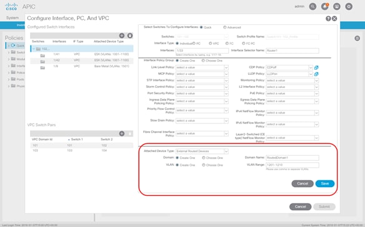
Task: Click the bottom Cancel button of dialog
Action: coord(300,206)
